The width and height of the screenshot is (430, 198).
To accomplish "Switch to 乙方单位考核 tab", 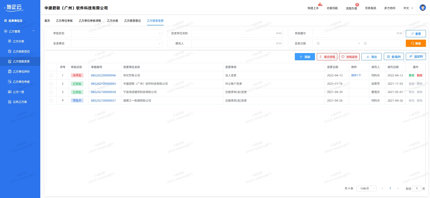I will 64,21.
